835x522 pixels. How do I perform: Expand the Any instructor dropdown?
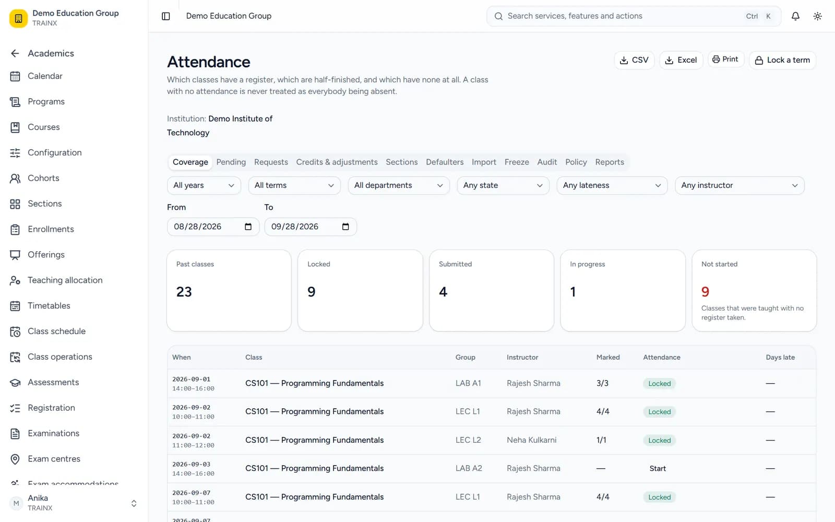(x=739, y=185)
